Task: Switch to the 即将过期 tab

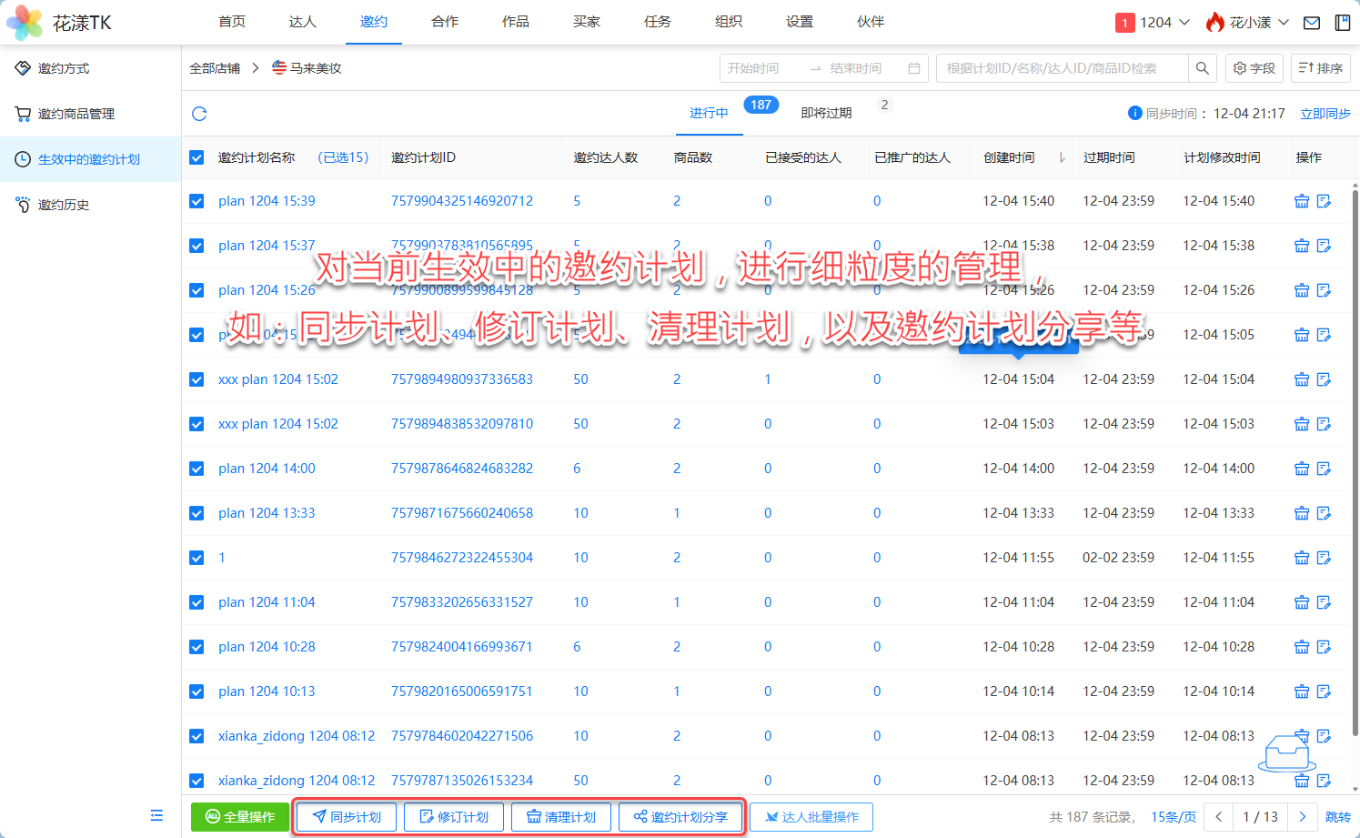Action: coord(826,114)
